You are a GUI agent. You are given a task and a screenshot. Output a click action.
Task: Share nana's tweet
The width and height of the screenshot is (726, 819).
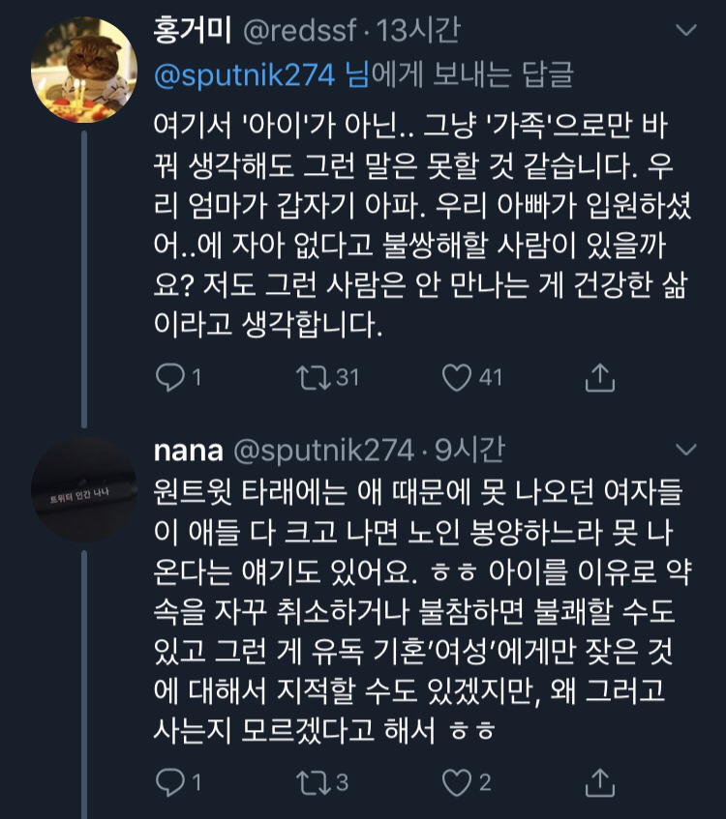600,781
